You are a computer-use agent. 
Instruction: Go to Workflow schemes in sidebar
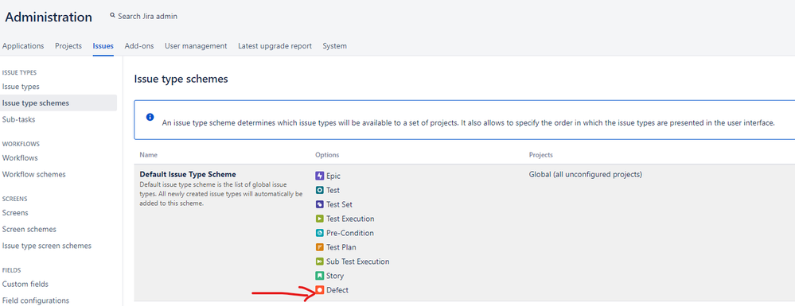(34, 174)
